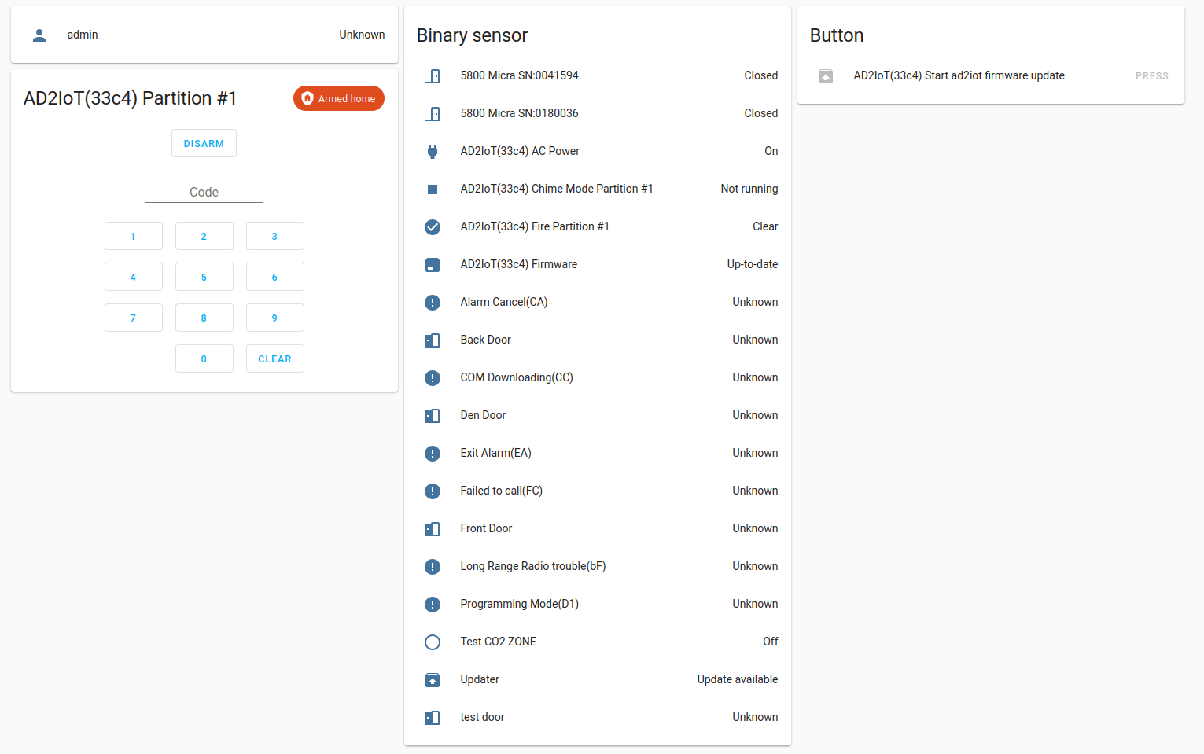Click the Alarm Cancel(CA) alert icon
Viewport: 1204px width, 754px height.
[433, 302]
